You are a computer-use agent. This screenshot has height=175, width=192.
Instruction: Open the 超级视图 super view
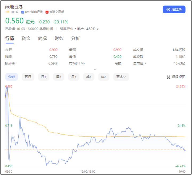pos(176,77)
